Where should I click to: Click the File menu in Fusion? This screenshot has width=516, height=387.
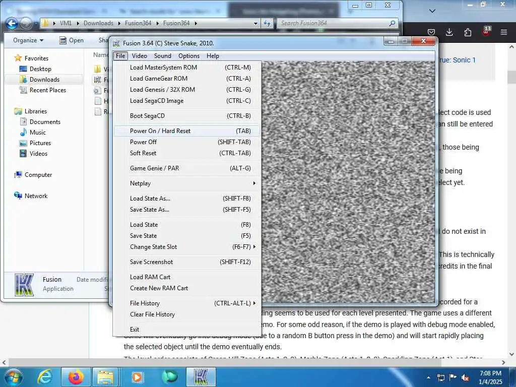point(120,56)
